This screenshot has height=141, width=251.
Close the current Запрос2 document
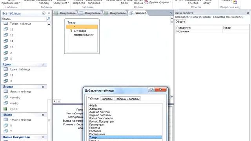click(171, 13)
